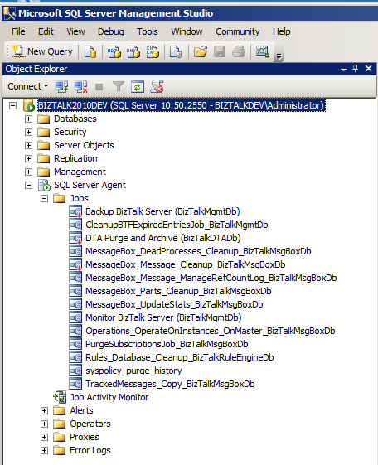
Task: Open the Connect dropdown
Action: click(28, 86)
